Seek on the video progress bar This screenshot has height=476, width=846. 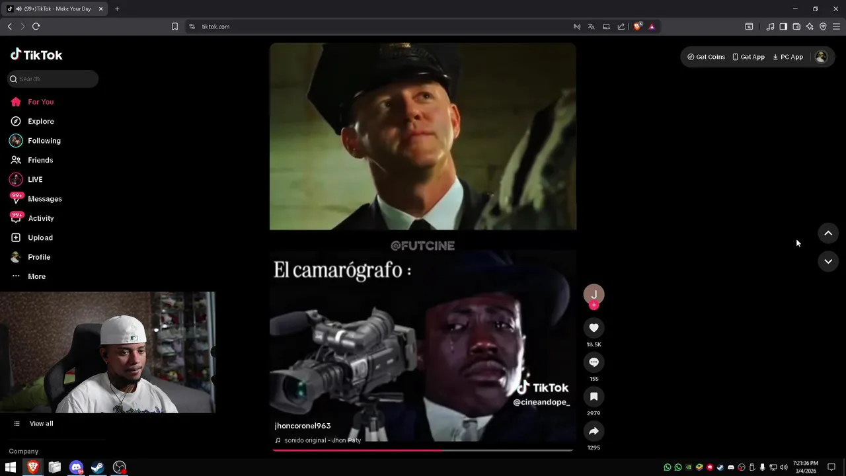pos(422,450)
